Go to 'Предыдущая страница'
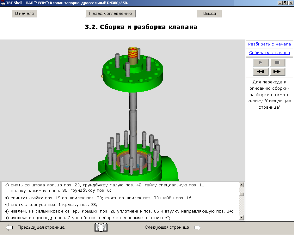This screenshot has width=295, height=235. coord(41,227)
